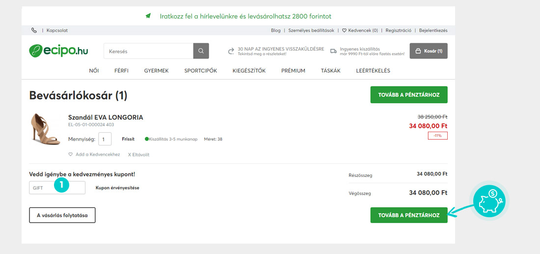Click the product code EL-05-01-000024 403
The height and width of the screenshot is (254, 540).
coord(91,125)
